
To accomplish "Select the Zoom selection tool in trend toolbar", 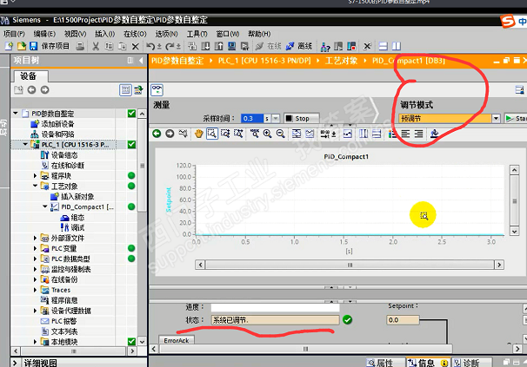I will (211, 134).
